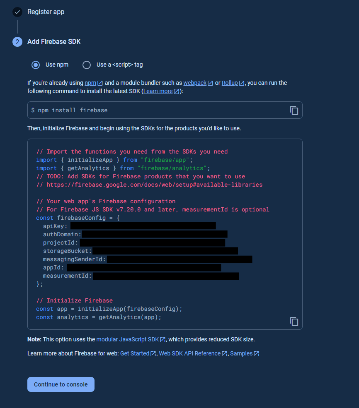The image size is (359, 408).
Task: Open the webpack link
Action: coord(198,83)
